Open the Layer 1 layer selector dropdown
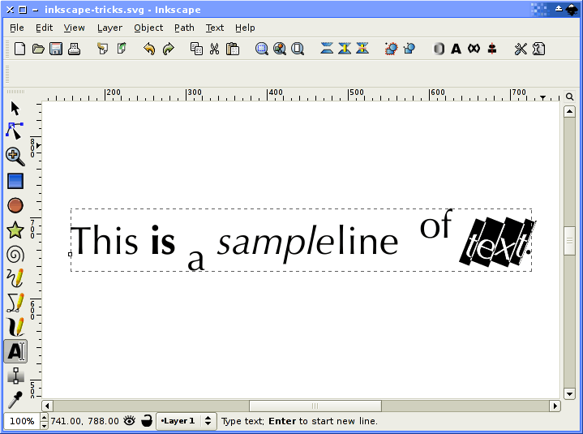 186,421
